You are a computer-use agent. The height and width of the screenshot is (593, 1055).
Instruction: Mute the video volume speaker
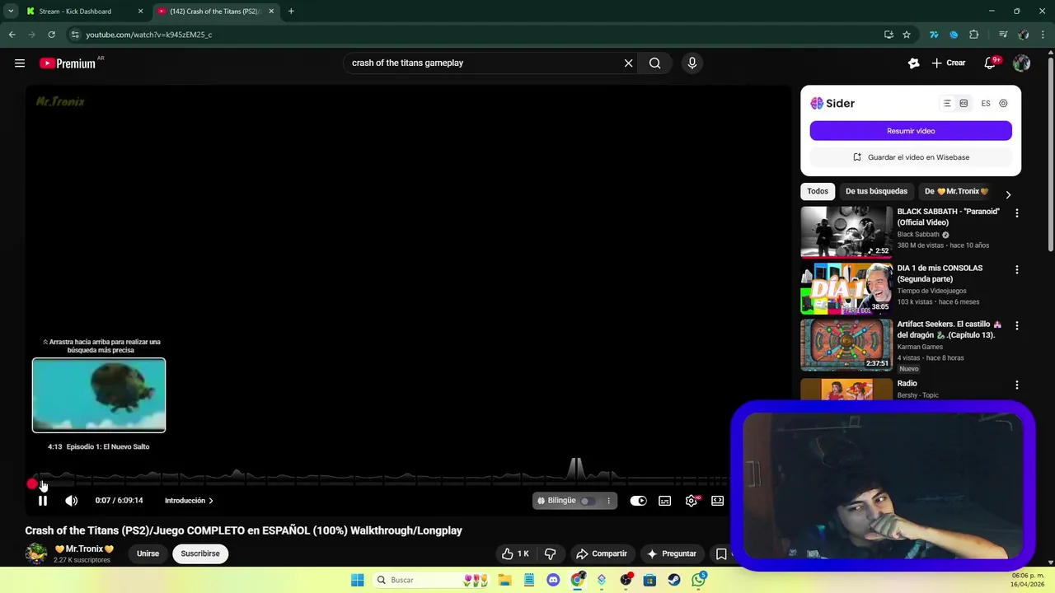[72, 501]
